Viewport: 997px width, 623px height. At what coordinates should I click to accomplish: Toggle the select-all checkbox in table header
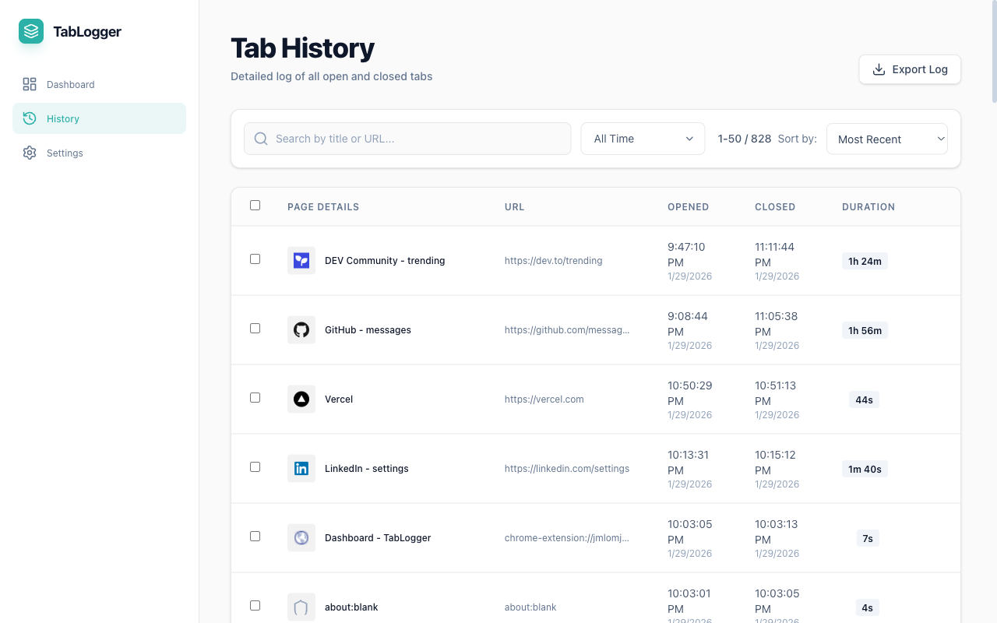coord(255,205)
